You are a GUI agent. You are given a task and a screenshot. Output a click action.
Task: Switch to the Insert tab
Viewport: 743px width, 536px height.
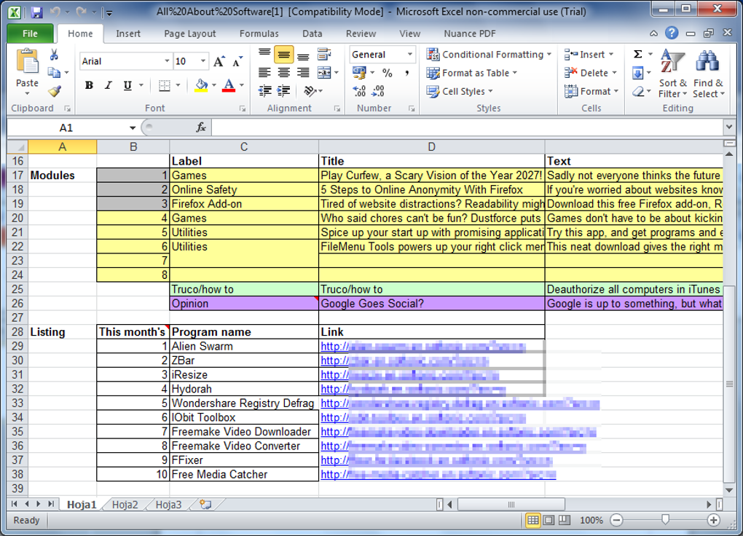pyautogui.click(x=128, y=33)
